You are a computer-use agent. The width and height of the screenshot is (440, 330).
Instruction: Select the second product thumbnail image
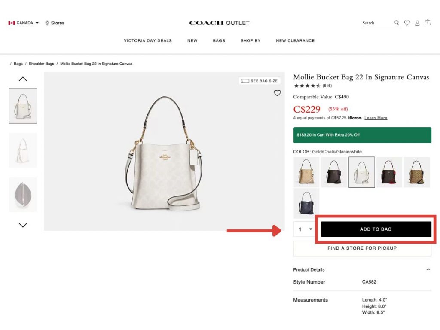click(23, 150)
